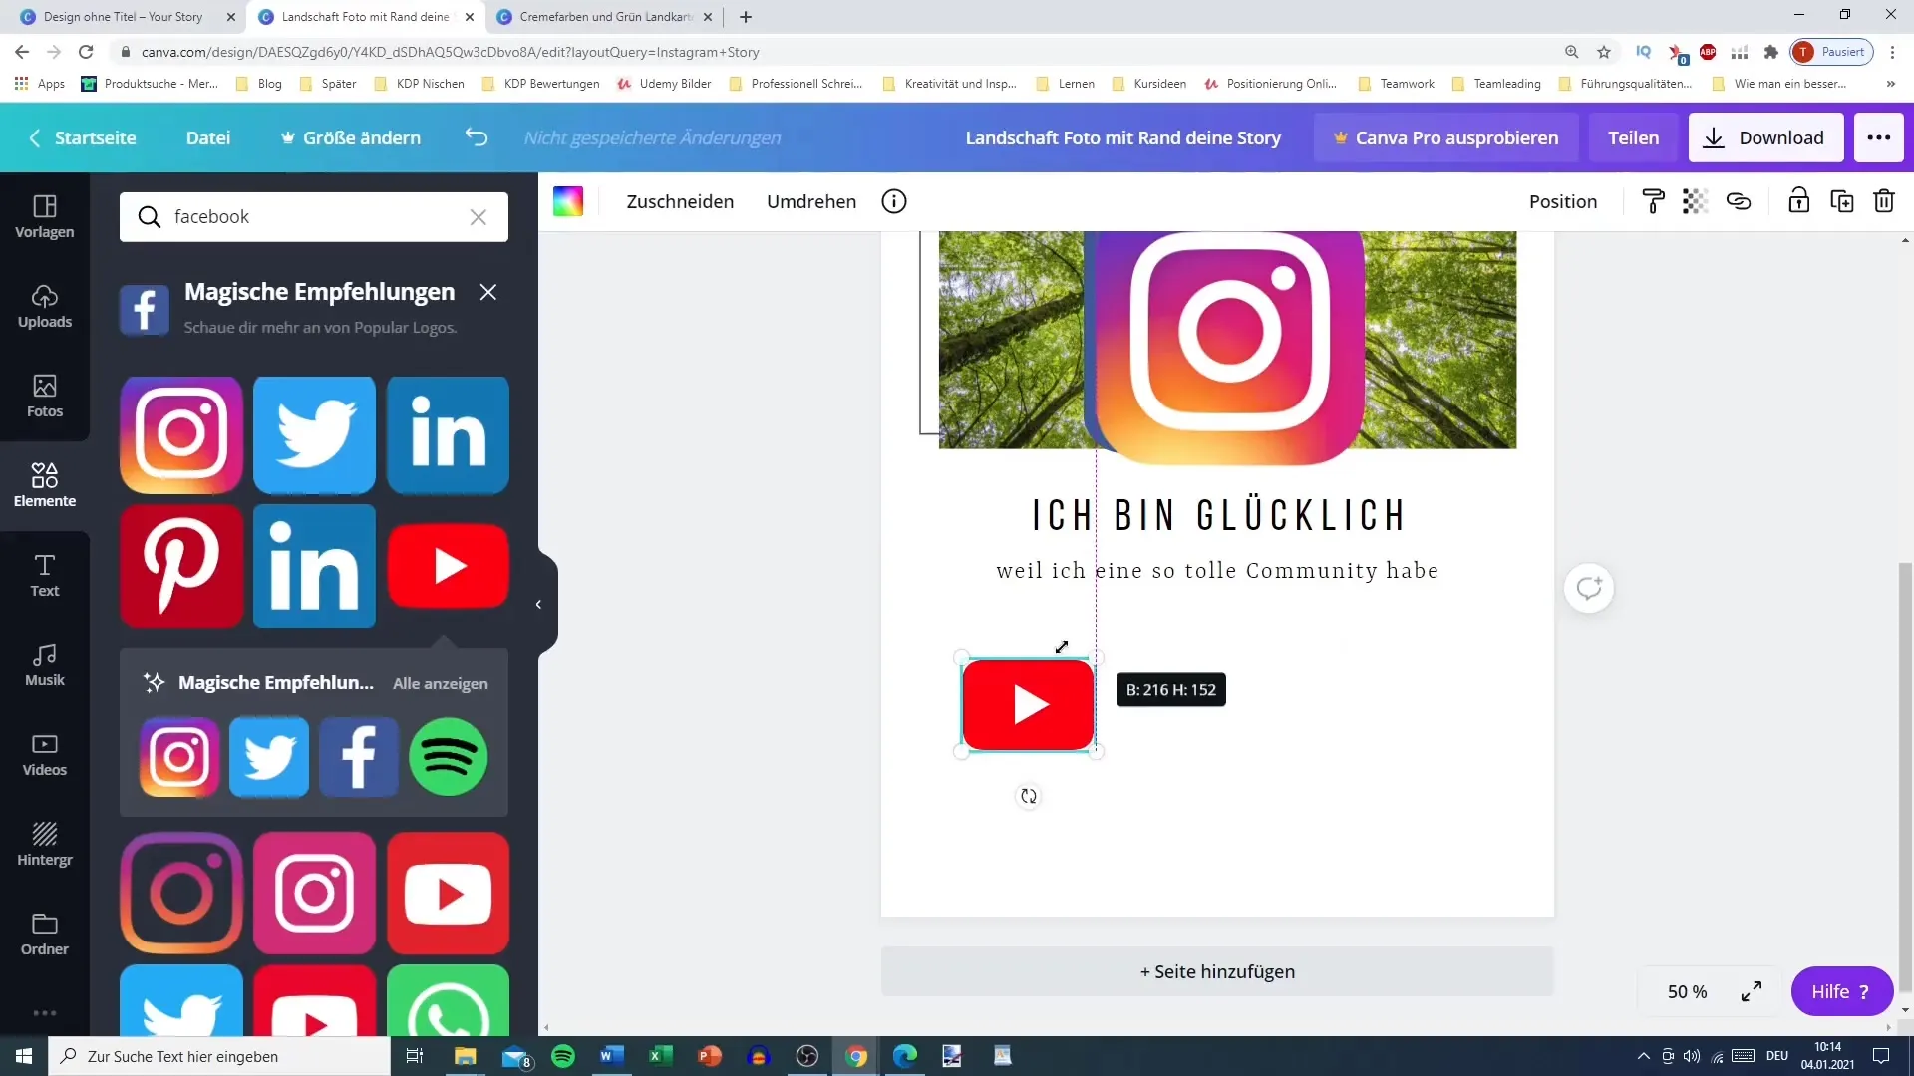Add the pink Instagram logo thumbnail
This screenshot has height=1076, width=1914.
click(314, 894)
